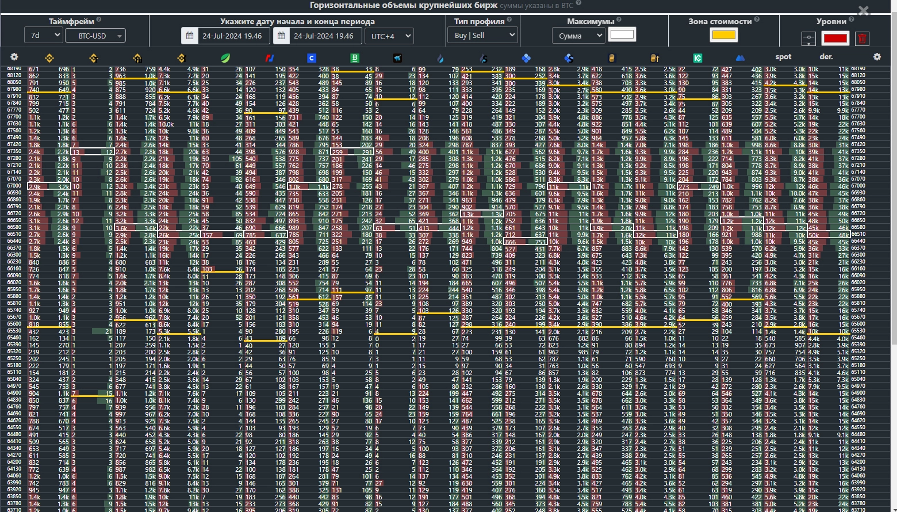Click the Bitfinex green leaf column icon
Viewport: 897px width, 512px height.
(225, 58)
